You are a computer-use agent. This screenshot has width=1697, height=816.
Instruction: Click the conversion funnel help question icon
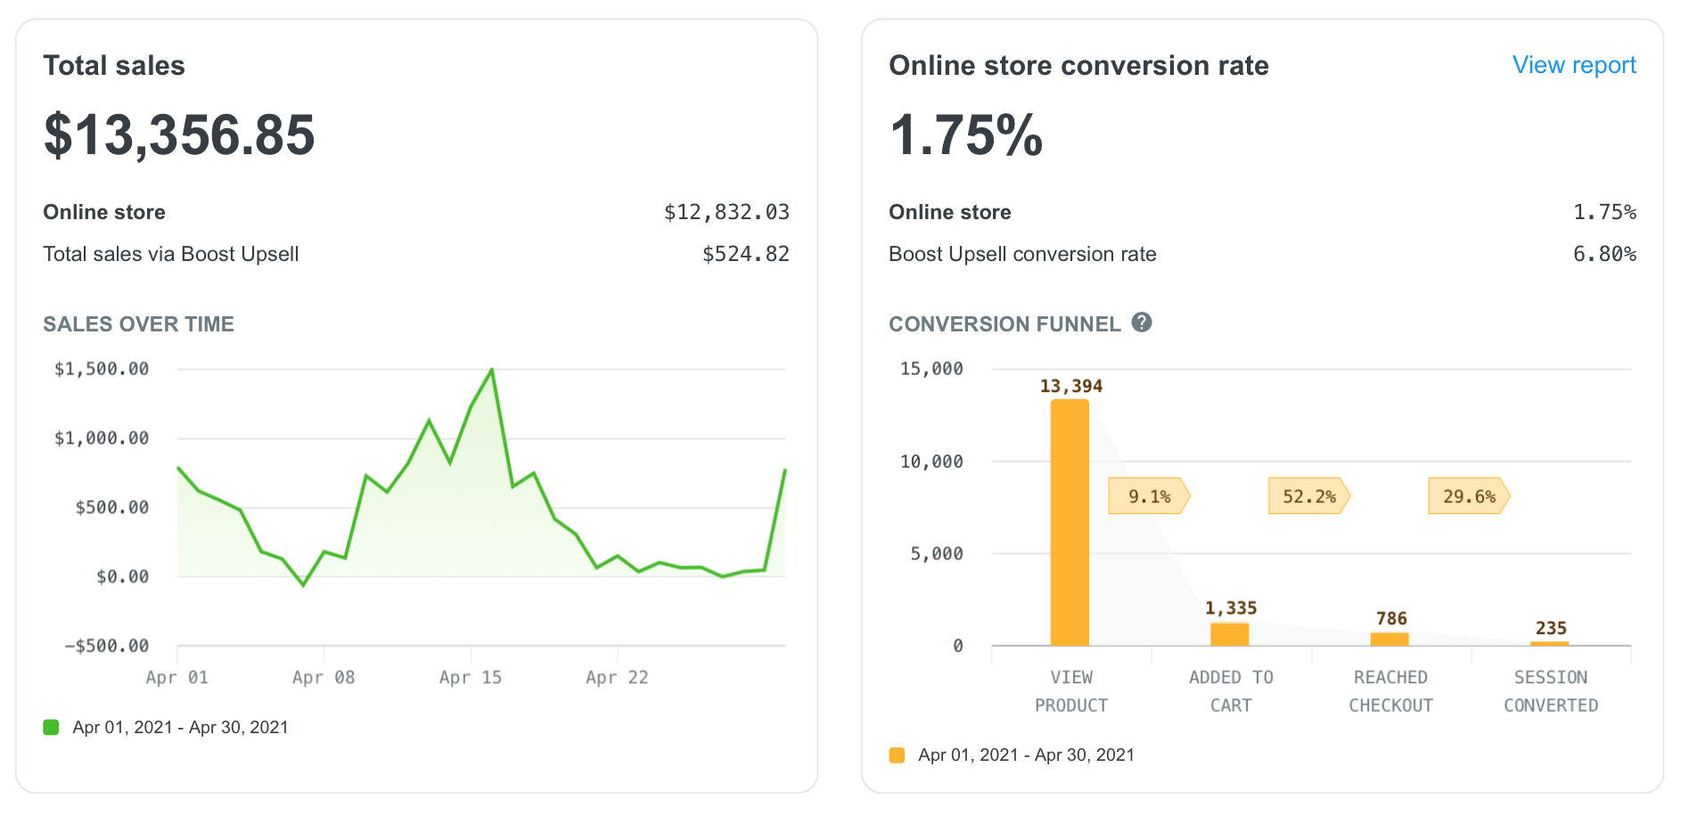point(1142,322)
